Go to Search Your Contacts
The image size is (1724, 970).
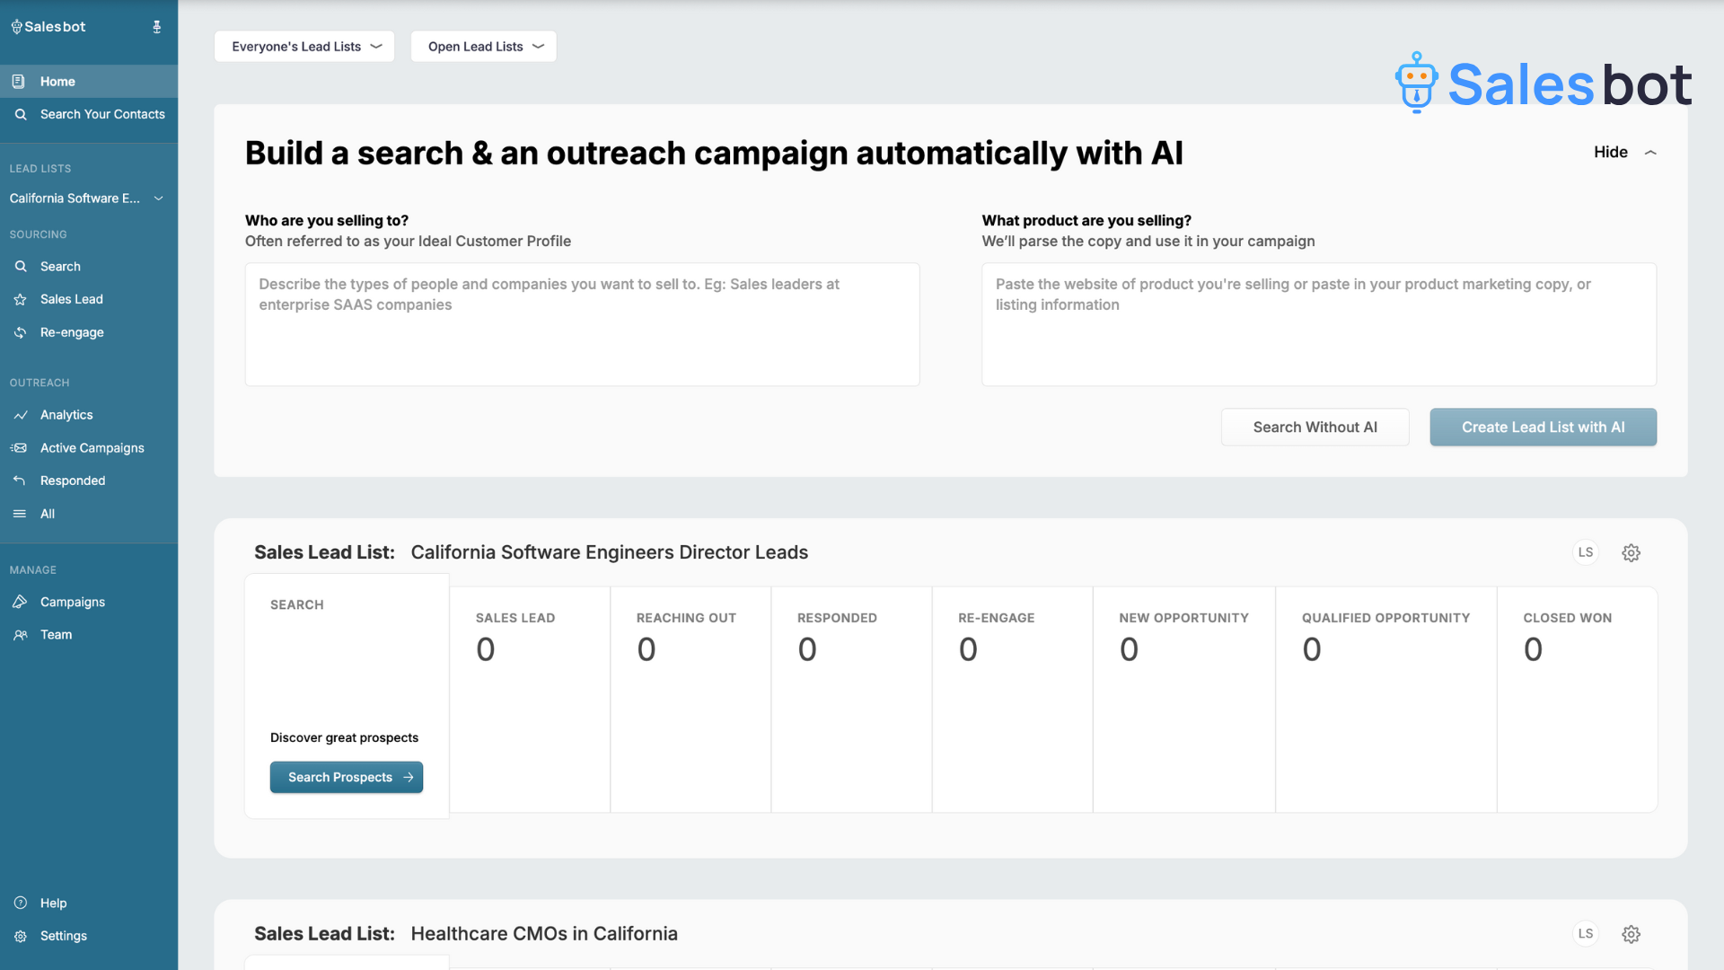(x=101, y=114)
